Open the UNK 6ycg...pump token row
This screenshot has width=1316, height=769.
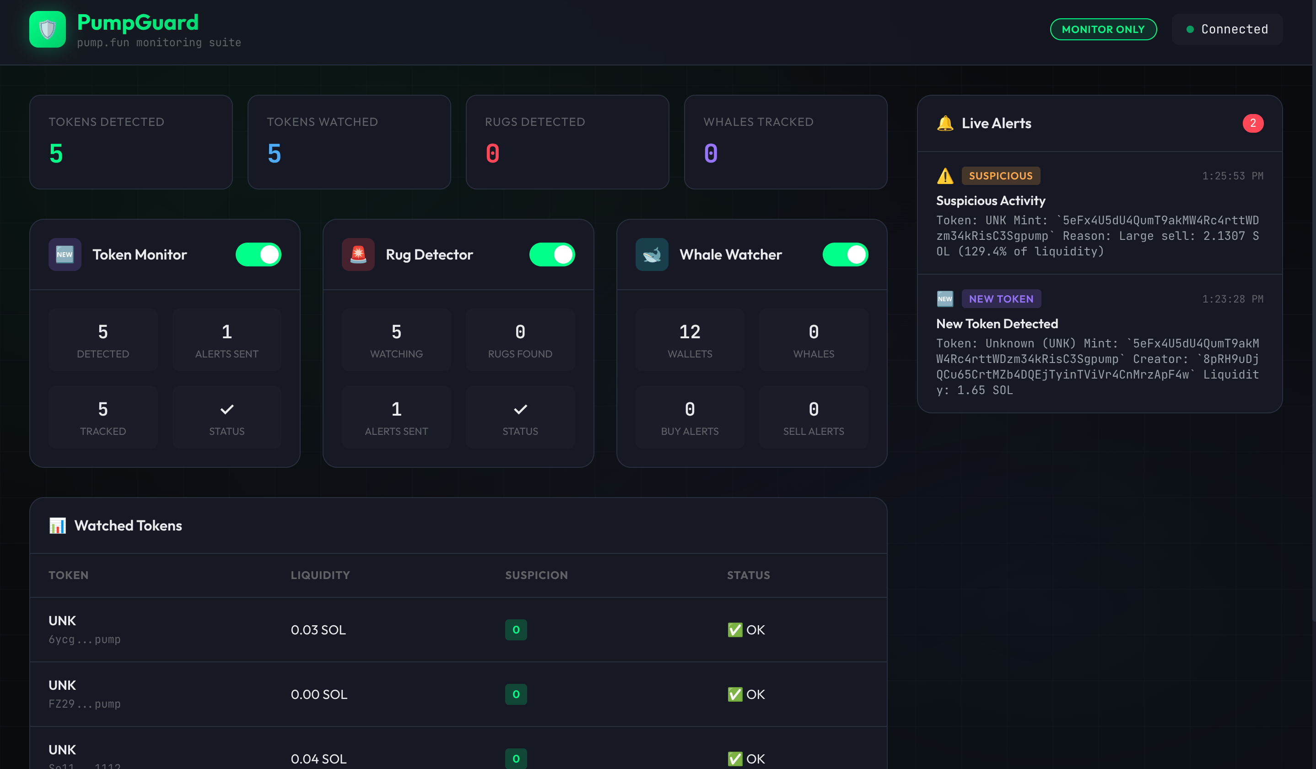pos(84,629)
